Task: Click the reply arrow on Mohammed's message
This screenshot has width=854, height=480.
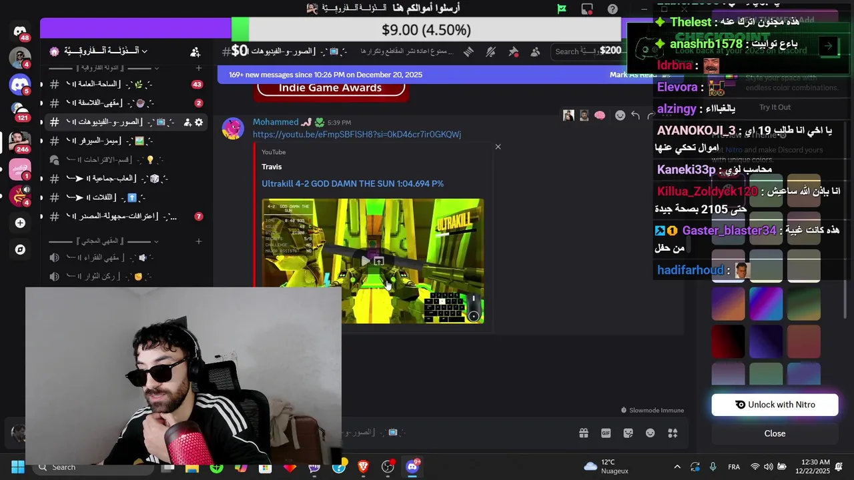Action: click(x=636, y=115)
